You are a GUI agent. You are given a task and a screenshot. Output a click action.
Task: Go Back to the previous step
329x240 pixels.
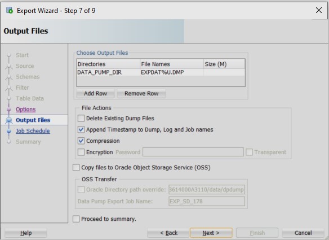tap(168, 233)
